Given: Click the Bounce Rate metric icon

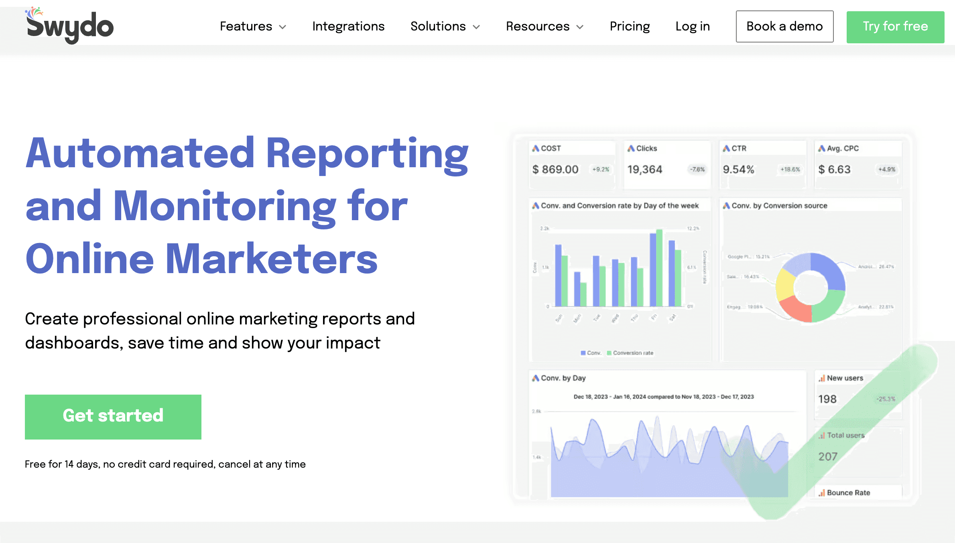Looking at the screenshot, I should pos(821,493).
